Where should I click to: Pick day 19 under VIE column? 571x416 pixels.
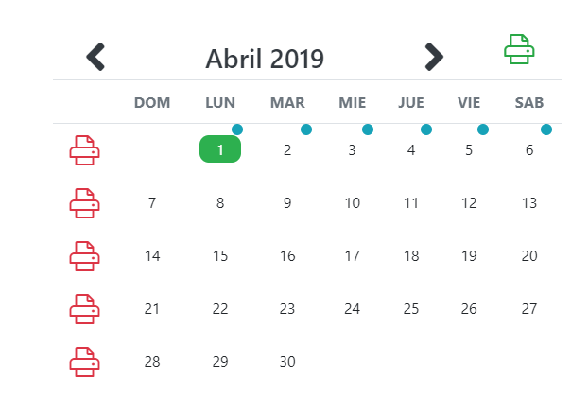469,256
